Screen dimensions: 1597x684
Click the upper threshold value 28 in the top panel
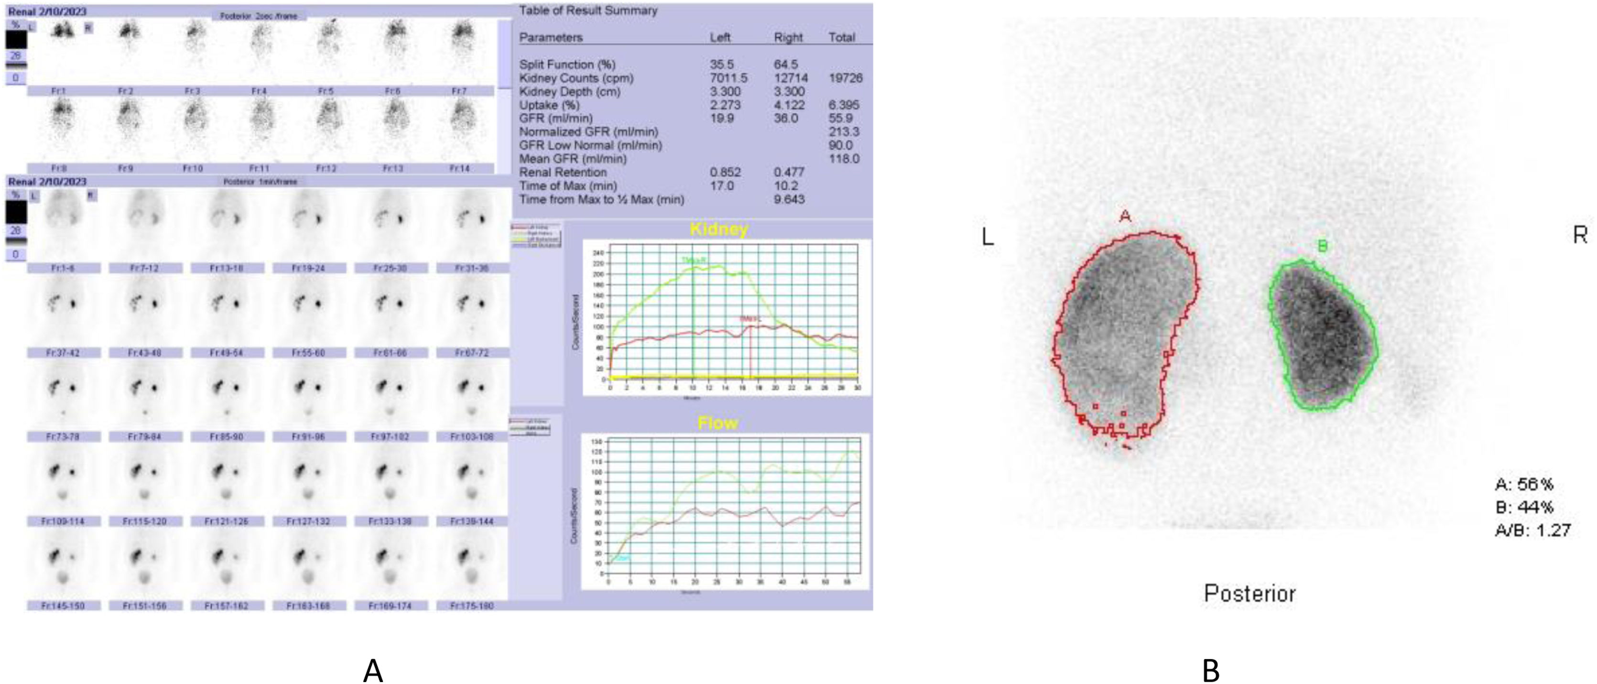16,56
